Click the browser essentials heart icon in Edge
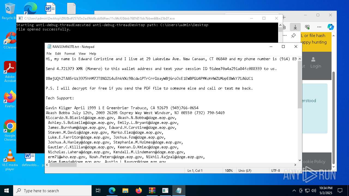 (x=307, y=27)
